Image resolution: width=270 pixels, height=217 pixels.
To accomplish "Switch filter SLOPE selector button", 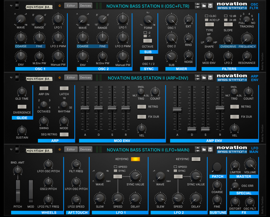I will tap(228, 24).
